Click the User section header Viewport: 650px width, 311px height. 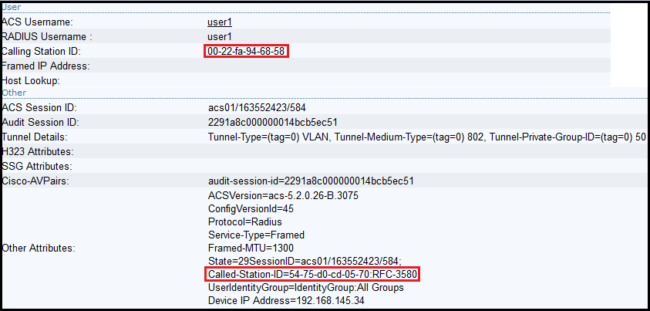pos(12,7)
